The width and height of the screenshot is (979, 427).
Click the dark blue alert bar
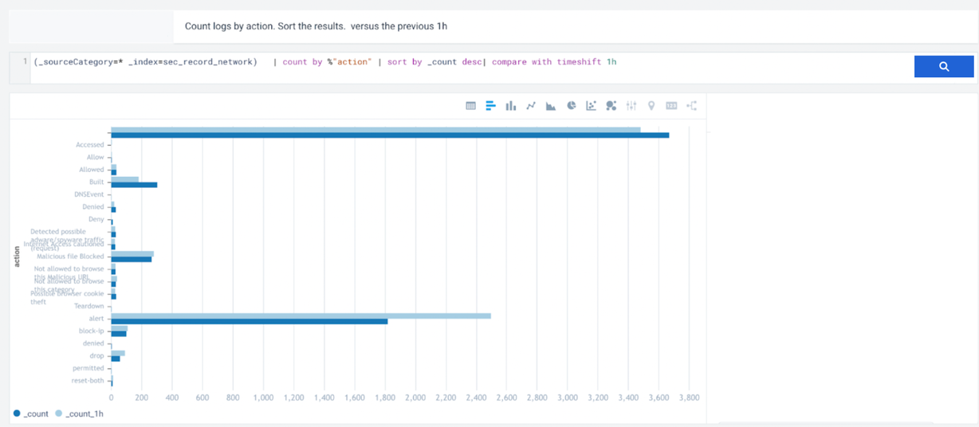(249, 321)
